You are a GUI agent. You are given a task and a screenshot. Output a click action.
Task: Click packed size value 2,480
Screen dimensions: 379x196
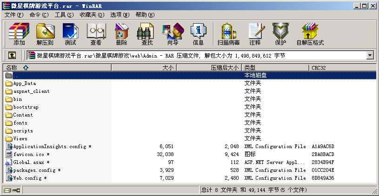[232, 178]
